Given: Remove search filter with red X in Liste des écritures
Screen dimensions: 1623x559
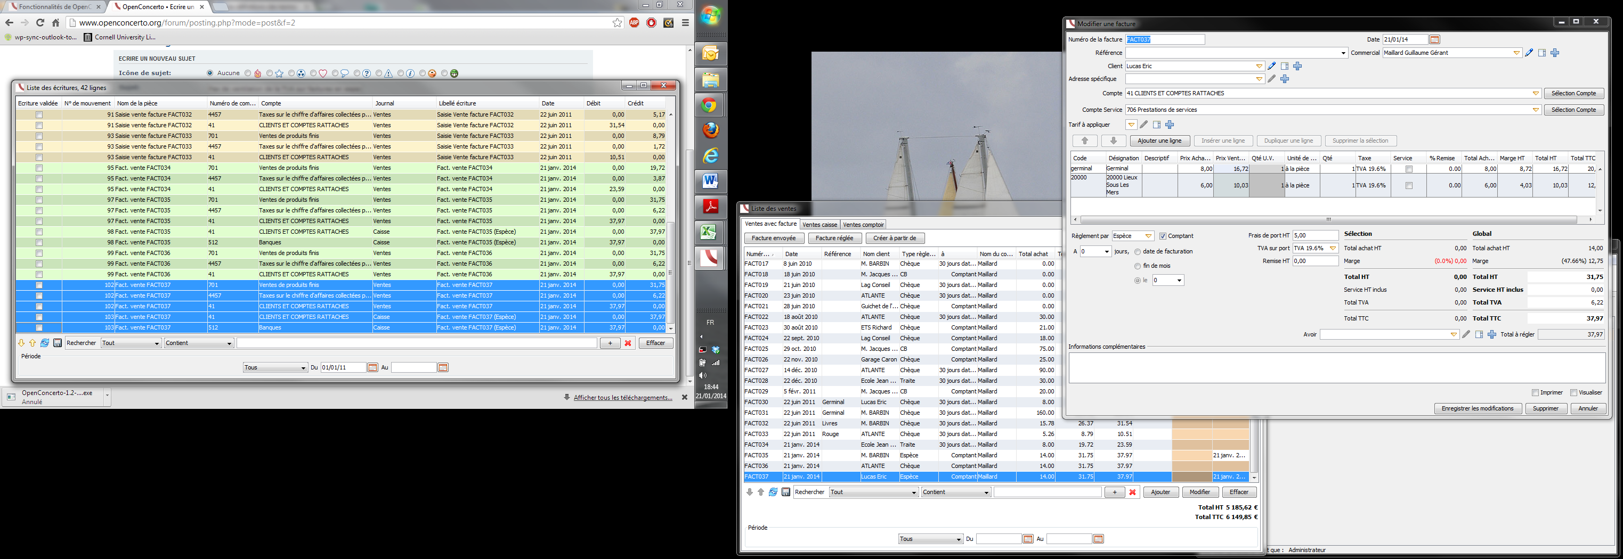Looking at the screenshot, I should [628, 343].
